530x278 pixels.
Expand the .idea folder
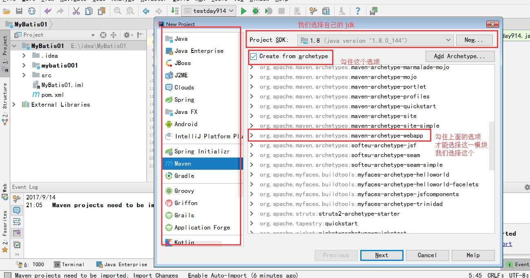(24, 56)
